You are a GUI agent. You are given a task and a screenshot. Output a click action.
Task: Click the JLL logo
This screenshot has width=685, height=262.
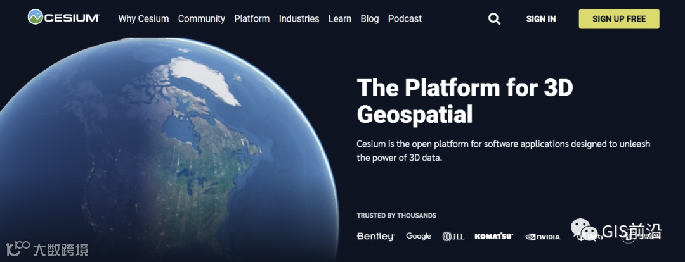(x=453, y=236)
